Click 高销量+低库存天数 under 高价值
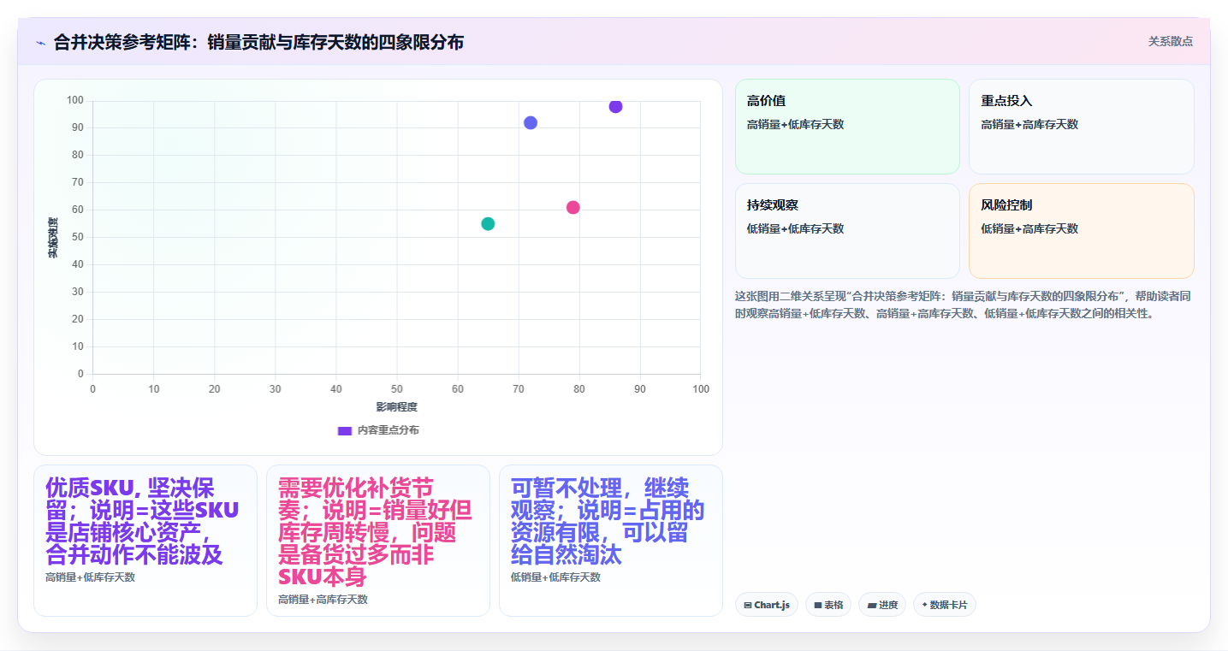This screenshot has height=651, width=1228. (796, 124)
